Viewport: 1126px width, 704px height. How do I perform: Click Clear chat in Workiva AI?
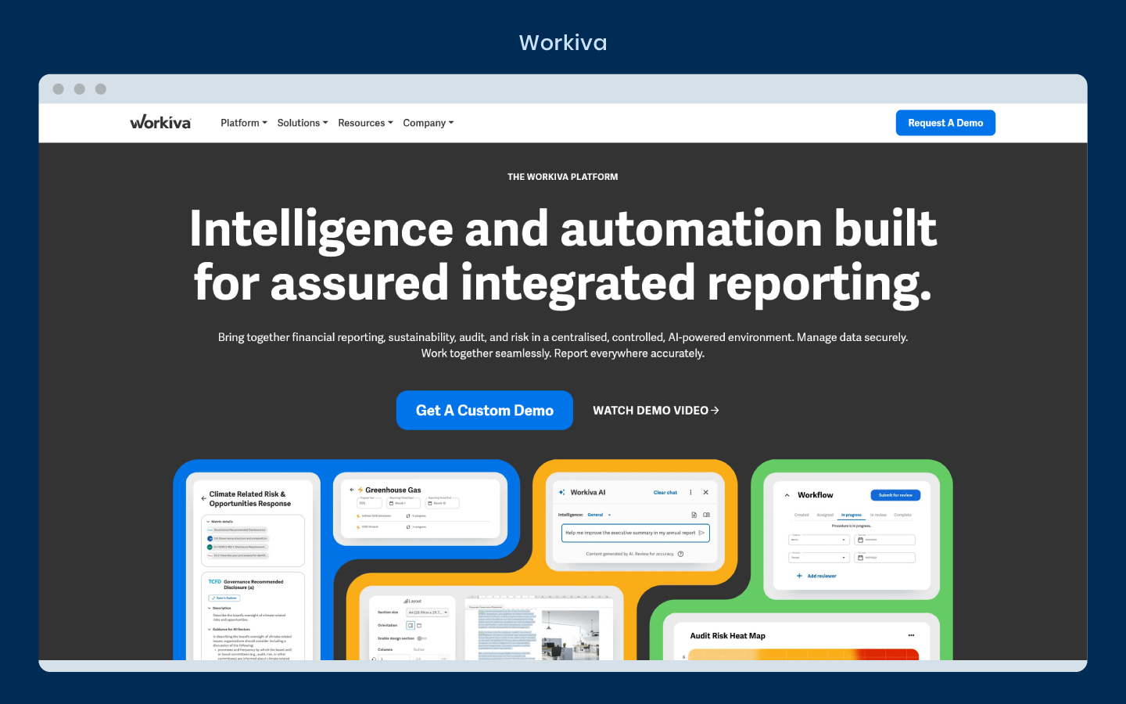pos(665,492)
